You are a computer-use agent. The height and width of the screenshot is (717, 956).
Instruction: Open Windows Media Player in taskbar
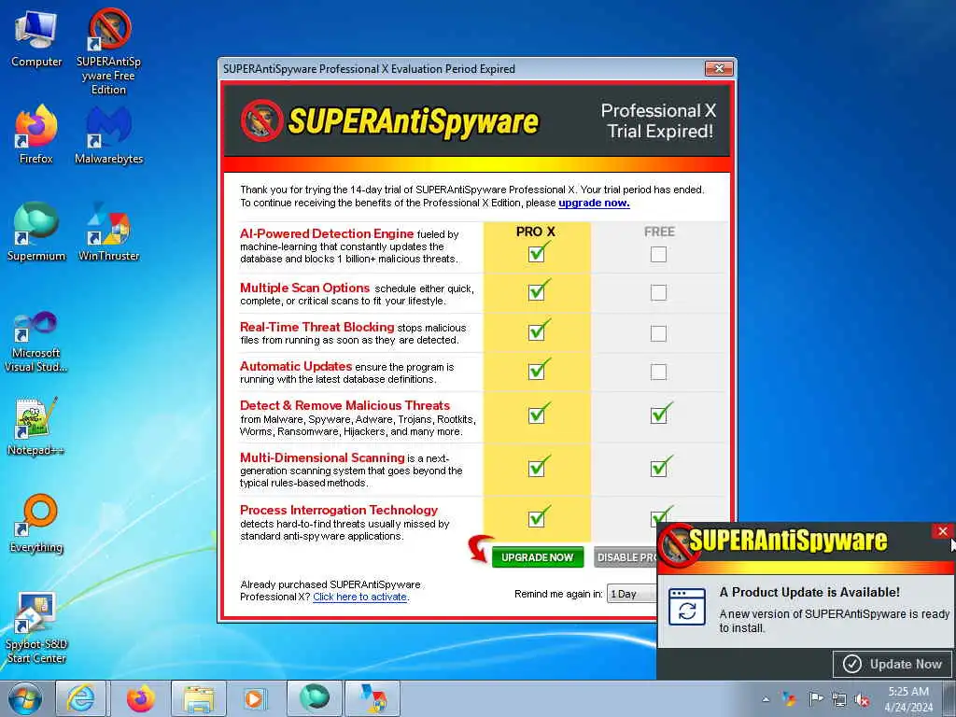255,698
